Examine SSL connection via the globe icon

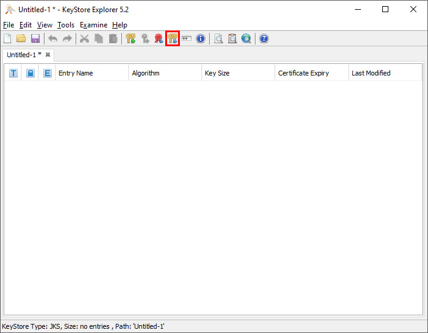pos(246,38)
